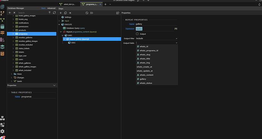Click the duplicate step icon in Steps toolbar
The height and width of the screenshot is (139, 262).
click(65, 13)
